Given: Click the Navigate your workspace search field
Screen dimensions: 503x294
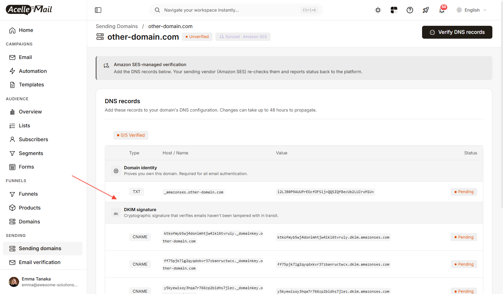Looking at the screenshot, I should [x=236, y=10].
